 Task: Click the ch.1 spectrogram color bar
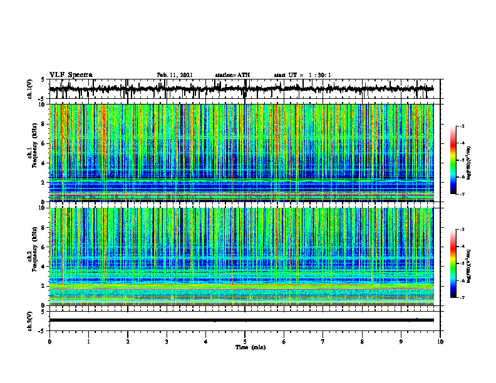click(x=453, y=160)
